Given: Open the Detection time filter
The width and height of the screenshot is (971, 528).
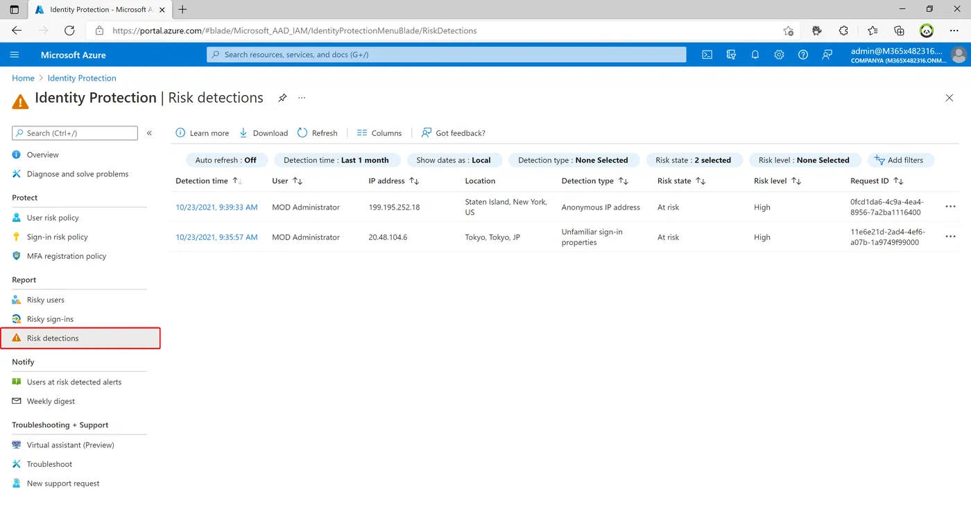Looking at the screenshot, I should click(x=336, y=160).
